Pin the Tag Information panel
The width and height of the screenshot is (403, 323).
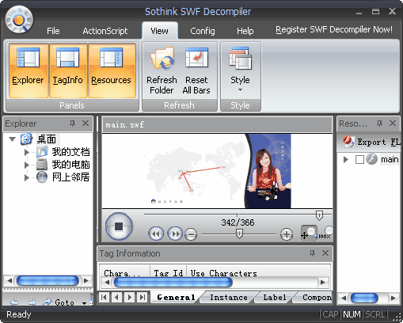312,253
